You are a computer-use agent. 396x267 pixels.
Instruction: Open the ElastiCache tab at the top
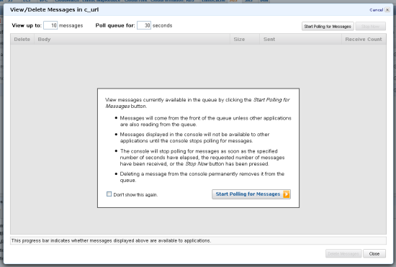[213, 1]
